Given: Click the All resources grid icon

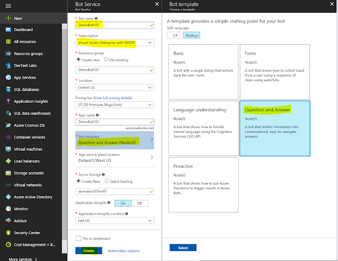Looking at the screenshot, I should point(8,42).
